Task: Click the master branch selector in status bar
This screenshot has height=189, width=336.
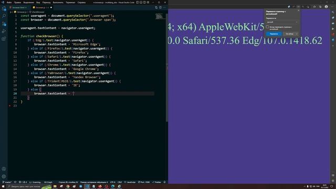Action: (7, 182)
